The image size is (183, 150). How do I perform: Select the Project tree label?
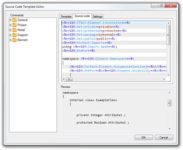click(x=22, y=25)
